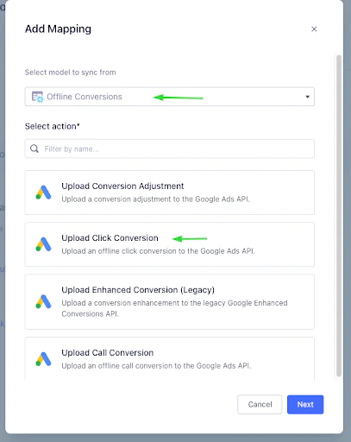The height and width of the screenshot is (442, 351).
Task: Click Google Ads icon for Conversion Adjustment
Action: tap(43, 193)
